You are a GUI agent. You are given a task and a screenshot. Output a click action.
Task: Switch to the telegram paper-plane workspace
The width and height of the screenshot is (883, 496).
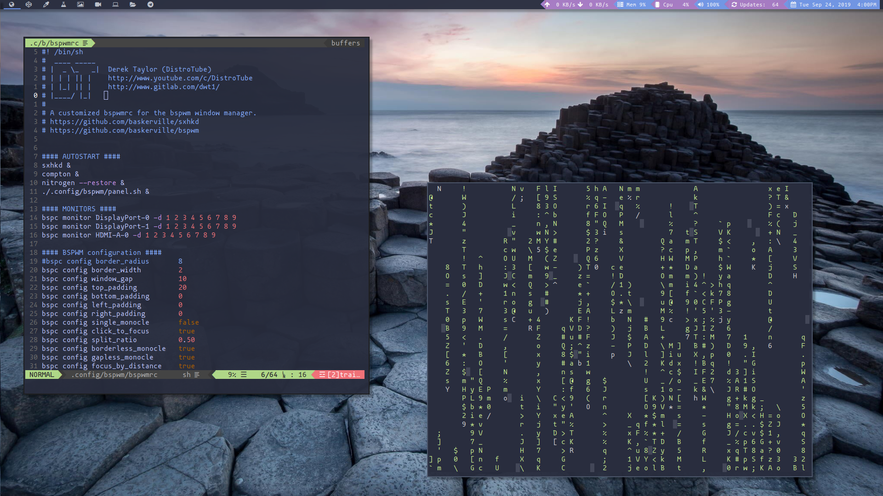[150, 5]
